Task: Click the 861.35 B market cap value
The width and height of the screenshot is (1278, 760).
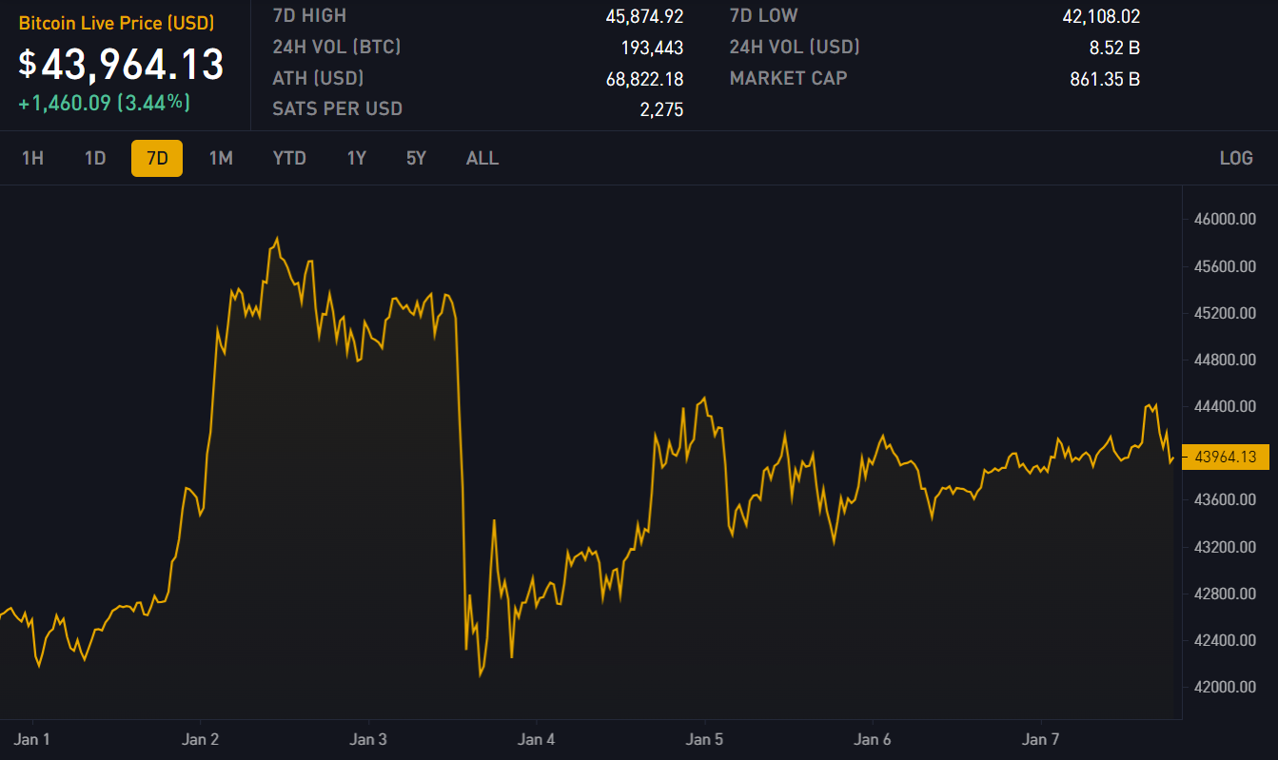Action: coord(1105,79)
